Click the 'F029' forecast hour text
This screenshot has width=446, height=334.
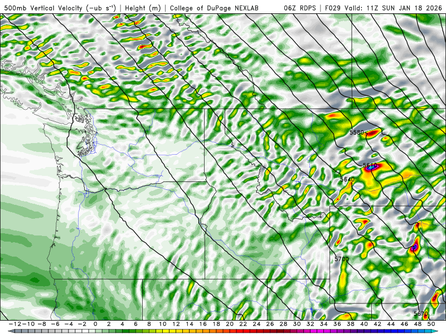(332, 8)
